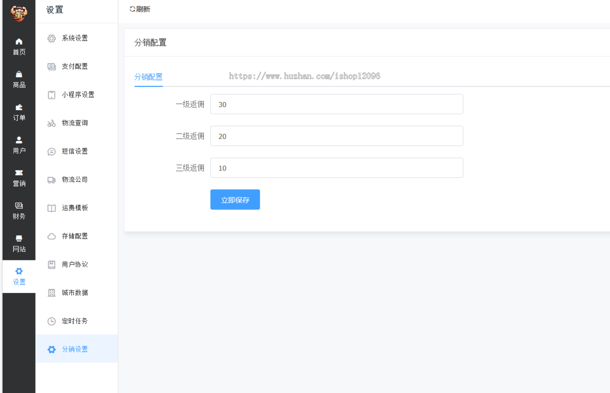Open the 营销 marketing ticket icon
Viewport: 610px width, 393px height.
[19, 173]
